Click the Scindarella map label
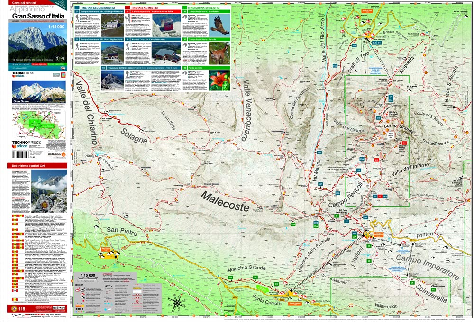The image size is (474, 322). (430, 293)
